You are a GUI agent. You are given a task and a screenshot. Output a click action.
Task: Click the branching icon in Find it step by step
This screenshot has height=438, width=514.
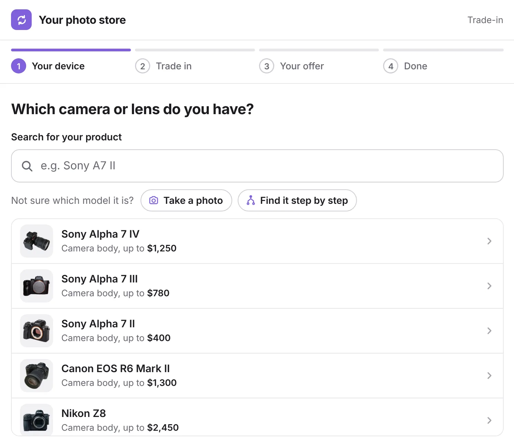tap(251, 200)
